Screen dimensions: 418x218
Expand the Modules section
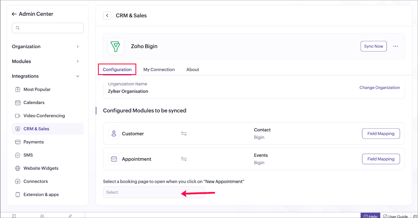pos(78,61)
